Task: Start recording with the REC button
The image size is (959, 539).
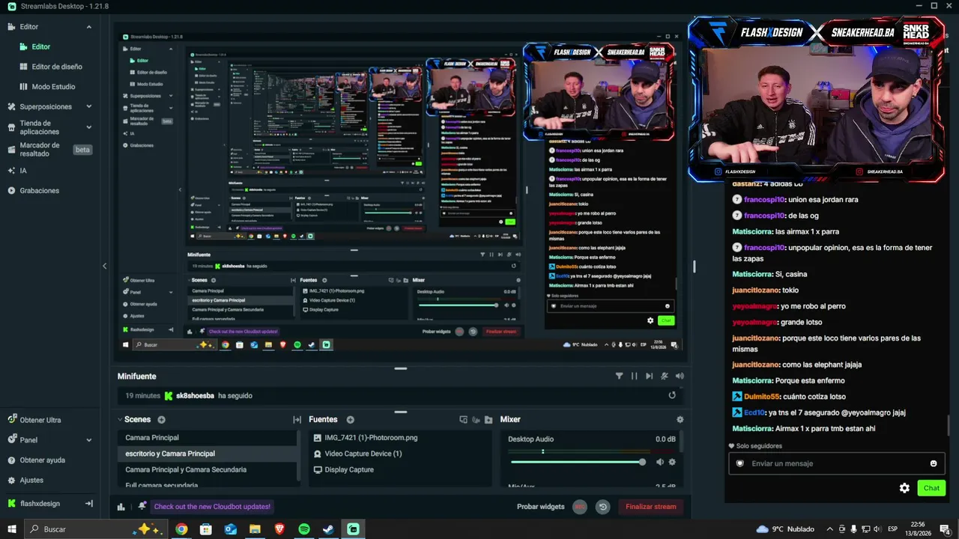Action: (579, 507)
